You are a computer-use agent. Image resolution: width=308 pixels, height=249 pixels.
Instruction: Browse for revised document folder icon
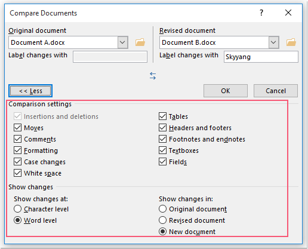pos(291,42)
